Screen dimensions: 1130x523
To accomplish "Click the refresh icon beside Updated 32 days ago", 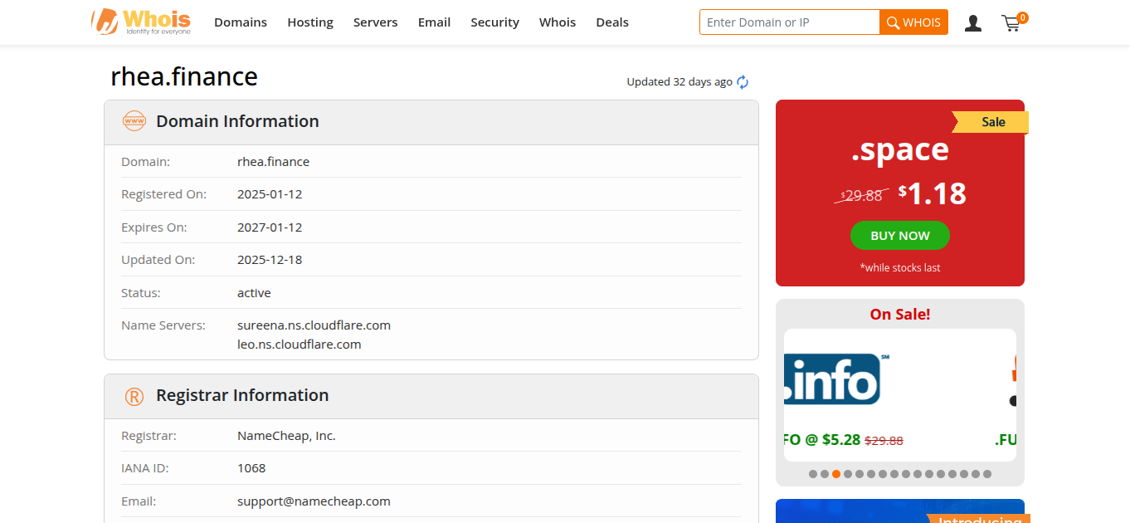I will pyautogui.click(x=743, y=81).
